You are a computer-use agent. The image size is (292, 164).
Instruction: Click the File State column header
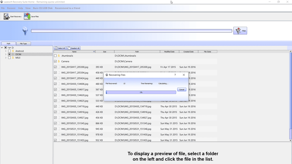(207, 52)
